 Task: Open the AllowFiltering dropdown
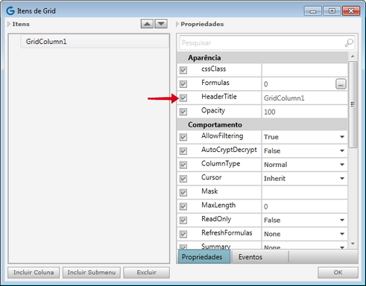[342, 137]
